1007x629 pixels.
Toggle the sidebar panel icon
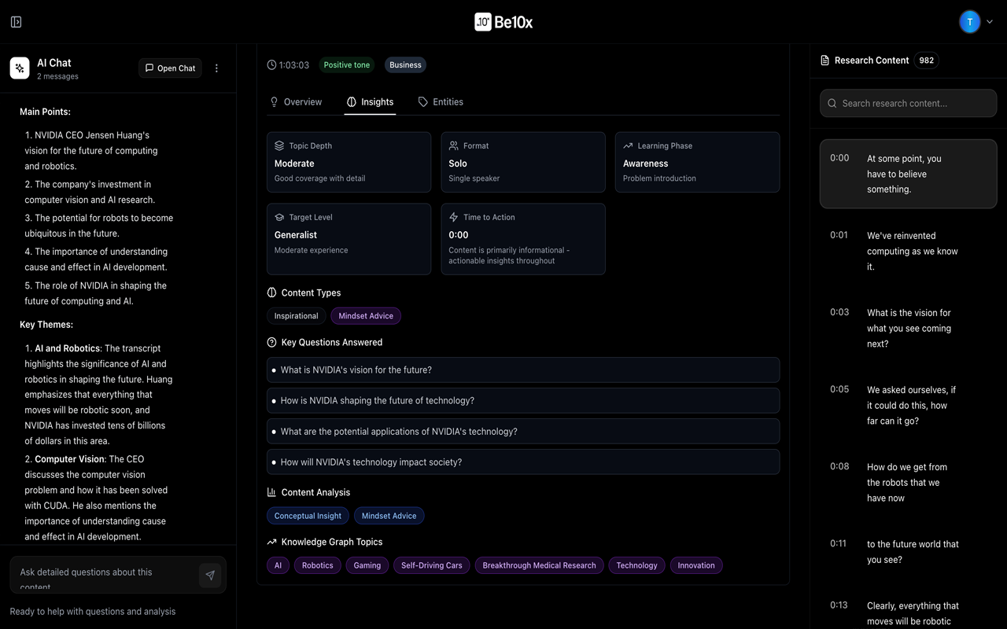pos(16,22)
